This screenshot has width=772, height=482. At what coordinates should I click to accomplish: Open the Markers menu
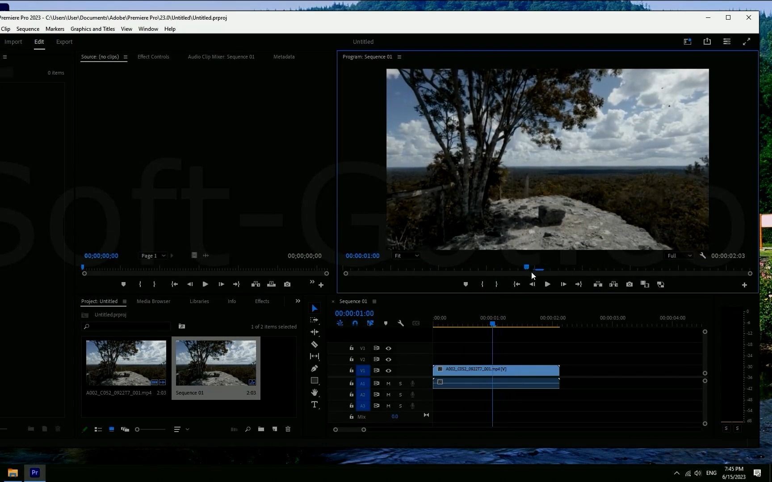(55, 29)
